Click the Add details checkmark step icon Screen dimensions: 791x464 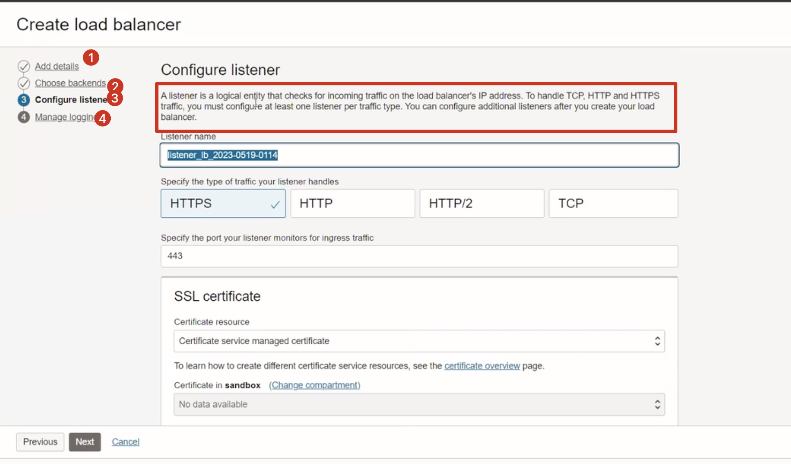pos(24,66)
